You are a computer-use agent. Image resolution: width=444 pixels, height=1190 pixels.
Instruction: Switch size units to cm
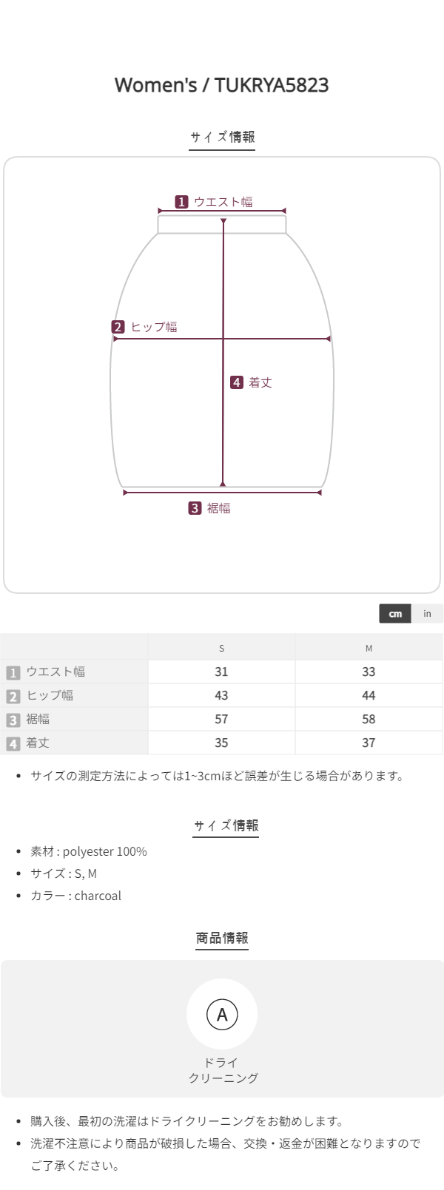pyautogui.click(x=395, y=614)
